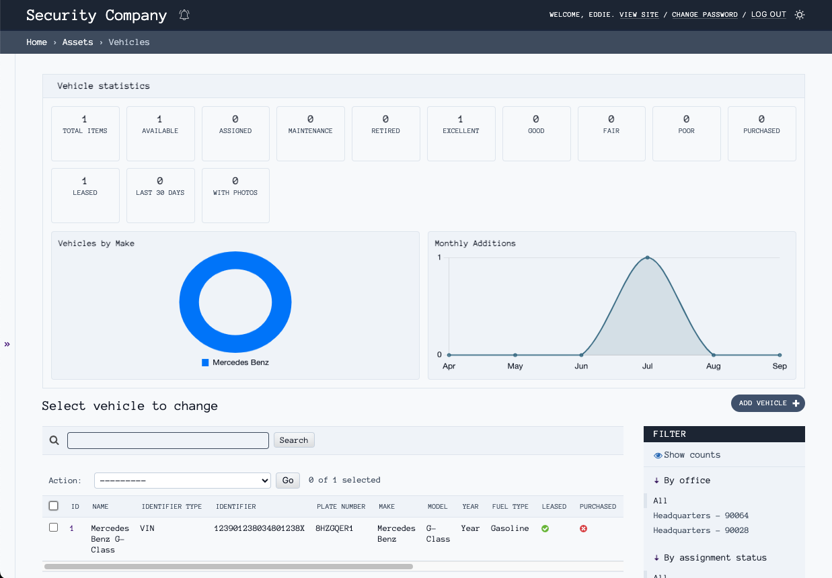The width and height of the screenshot is (832, 578).
Task: Click the Log Out link
Action: [768, 15]
